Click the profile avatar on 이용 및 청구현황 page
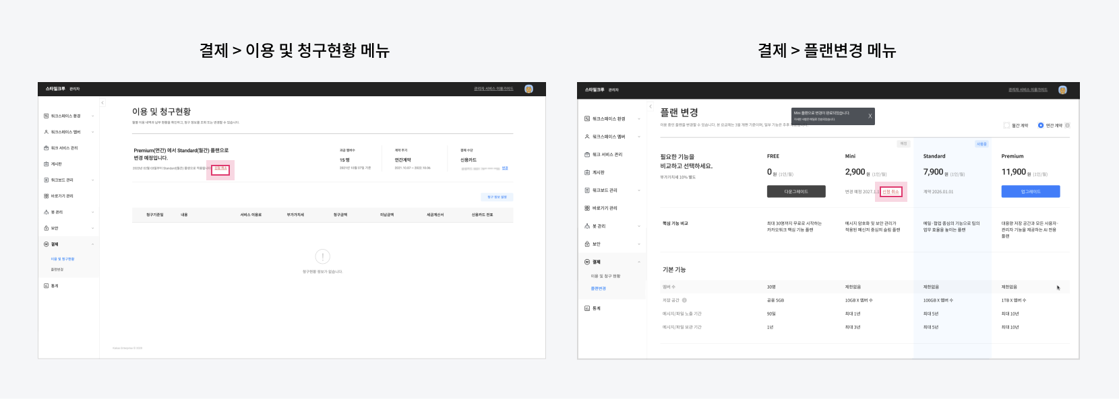 (x=528, y=89)
